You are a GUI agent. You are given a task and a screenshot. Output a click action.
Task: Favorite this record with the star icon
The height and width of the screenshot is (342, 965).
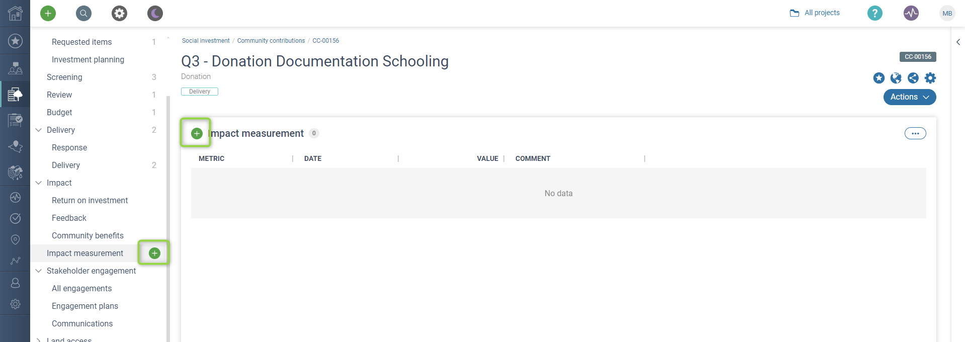pos(879,78)
